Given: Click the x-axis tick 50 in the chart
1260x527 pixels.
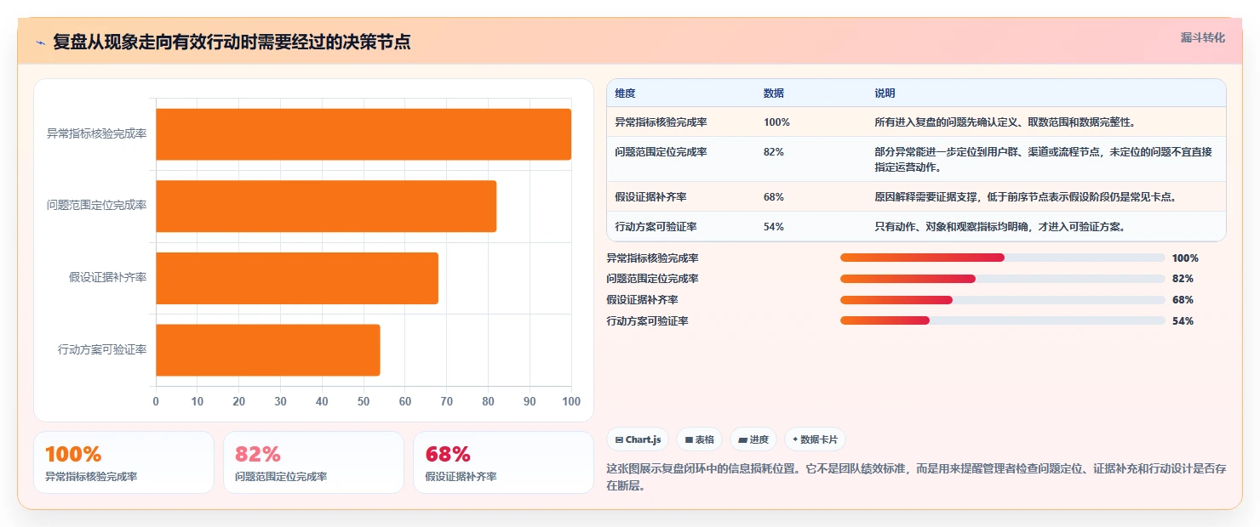Looking at the screenshot, I should tap(364, 401).
